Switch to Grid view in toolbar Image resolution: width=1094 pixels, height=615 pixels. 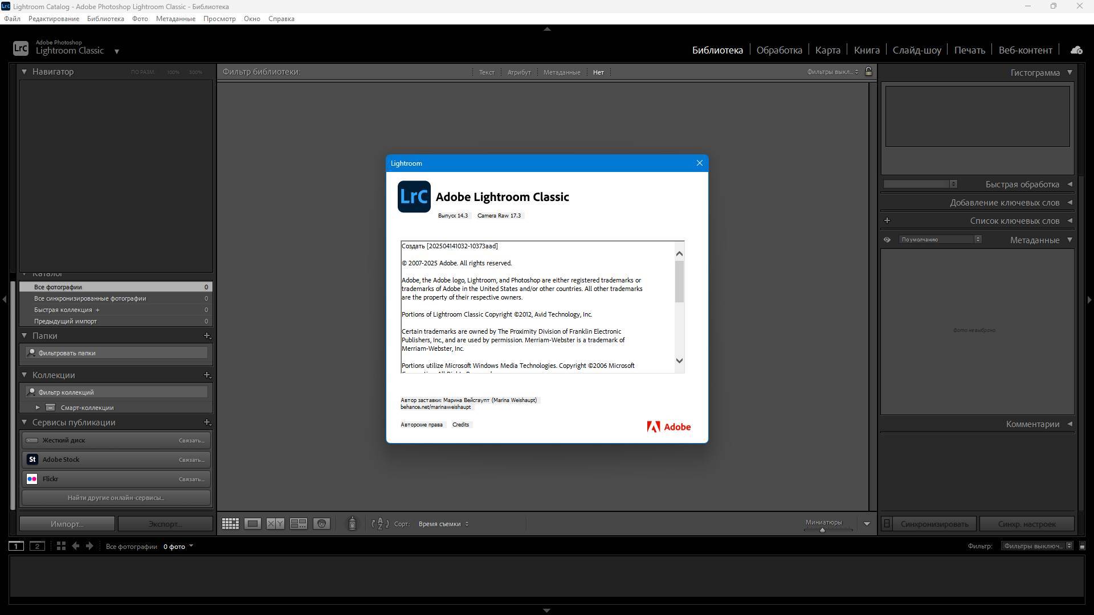(230, 524)
